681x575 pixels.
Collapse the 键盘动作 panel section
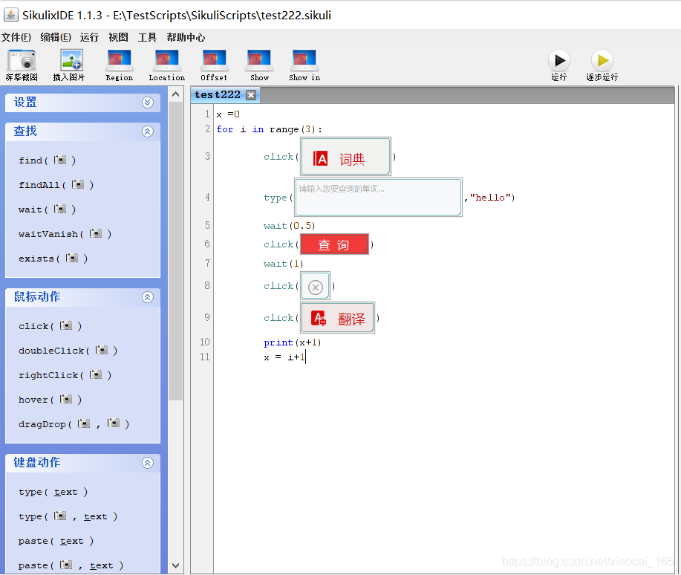[148, 464]
